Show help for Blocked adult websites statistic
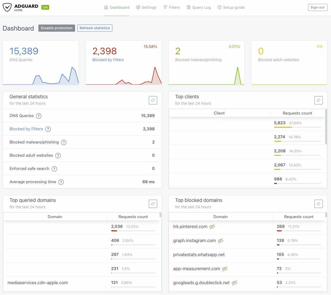This screenshot has height=295, width=331. click(58, 156)
